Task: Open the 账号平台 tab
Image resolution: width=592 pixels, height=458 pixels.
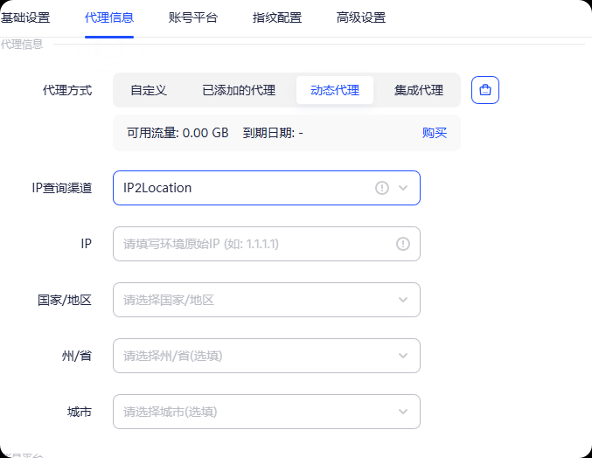Action: [x=193, y=17]
